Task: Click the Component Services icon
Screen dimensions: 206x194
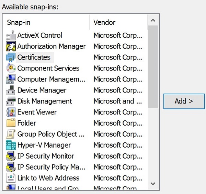Action: click(11, 68)
